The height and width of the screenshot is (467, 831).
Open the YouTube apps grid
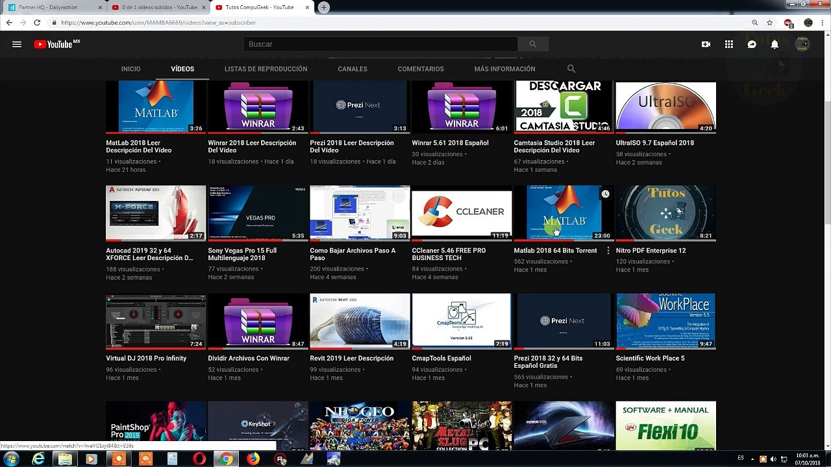(729, 44)
